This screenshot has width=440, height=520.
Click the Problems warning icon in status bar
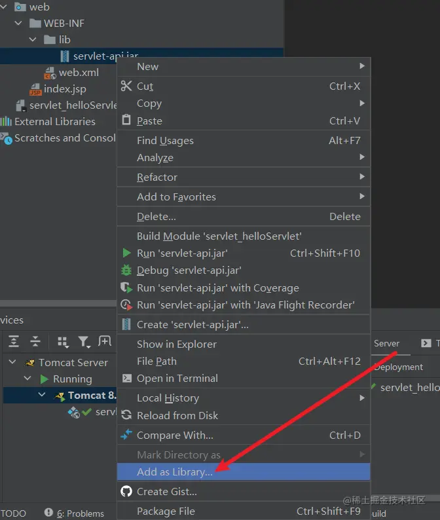coord(48,512)
